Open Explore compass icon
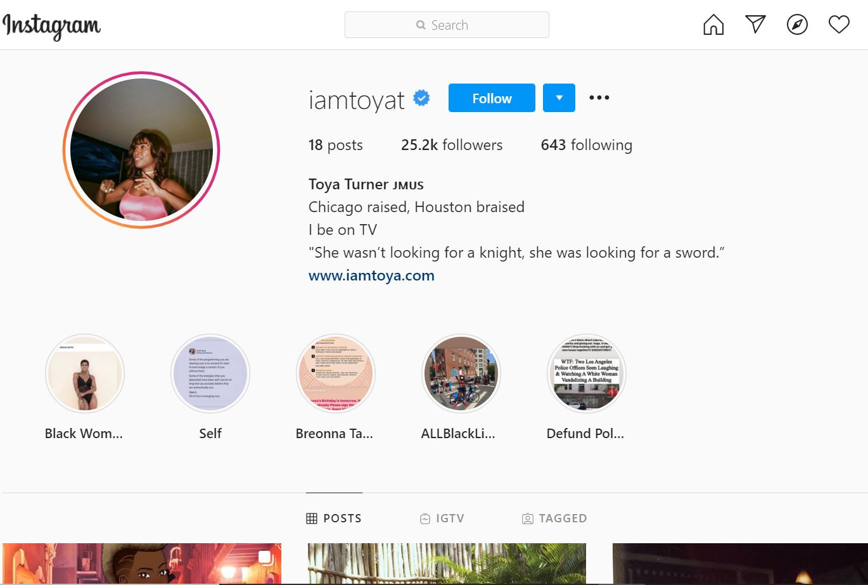 click(x=797, y=25)
